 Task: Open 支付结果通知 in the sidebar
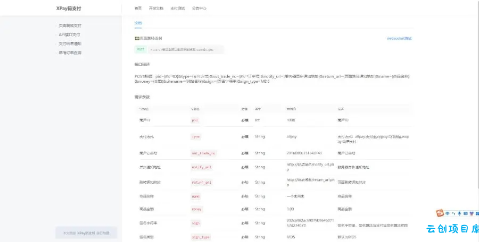pos(70,44)
